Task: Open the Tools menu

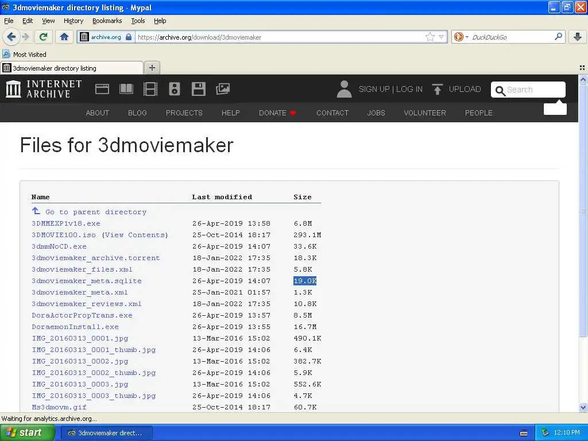Action: tap(138, 21)
